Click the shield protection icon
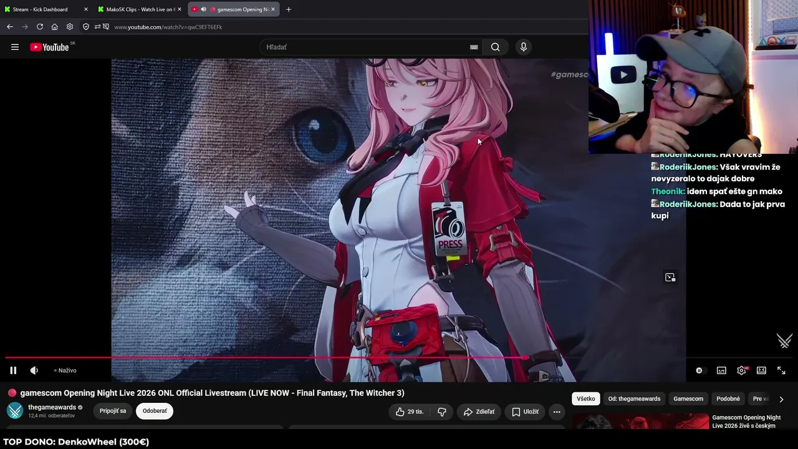798x449 pixels. coord(86,27)
